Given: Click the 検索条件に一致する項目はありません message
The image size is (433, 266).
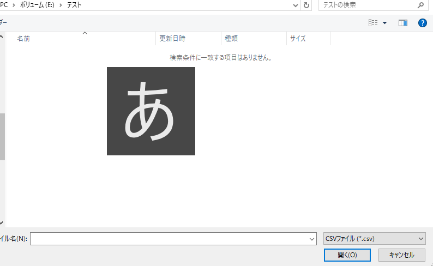Looking at the screenshot, I should point(221,58).
